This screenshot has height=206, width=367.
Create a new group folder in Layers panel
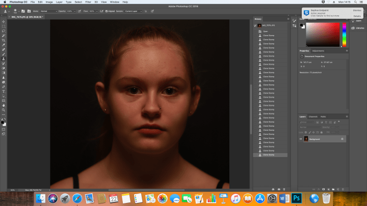(x=333, y=189)
